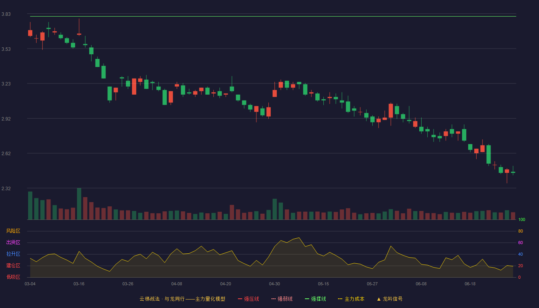Click the 0 indicator scale label
Image resolution: width=539 pixels, height=308 pixels.
[519, 277]
